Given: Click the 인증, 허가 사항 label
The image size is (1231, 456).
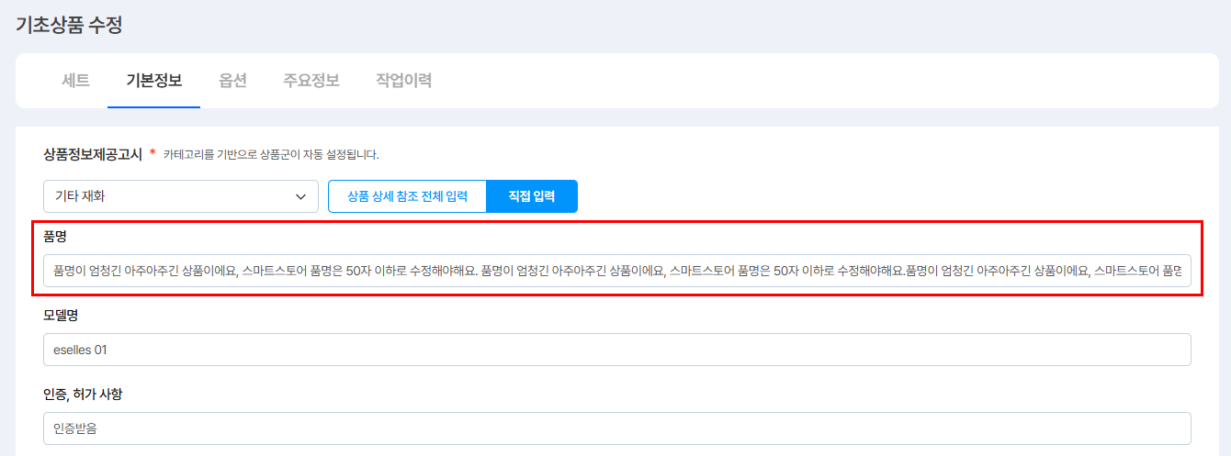Looking at the screenshot, I should (83, 395).
